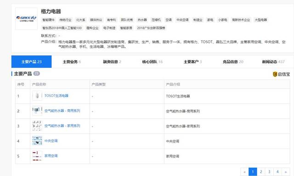294x176 pixels.
Task: Open the 中央空调 product link
Action: [51, 141]
